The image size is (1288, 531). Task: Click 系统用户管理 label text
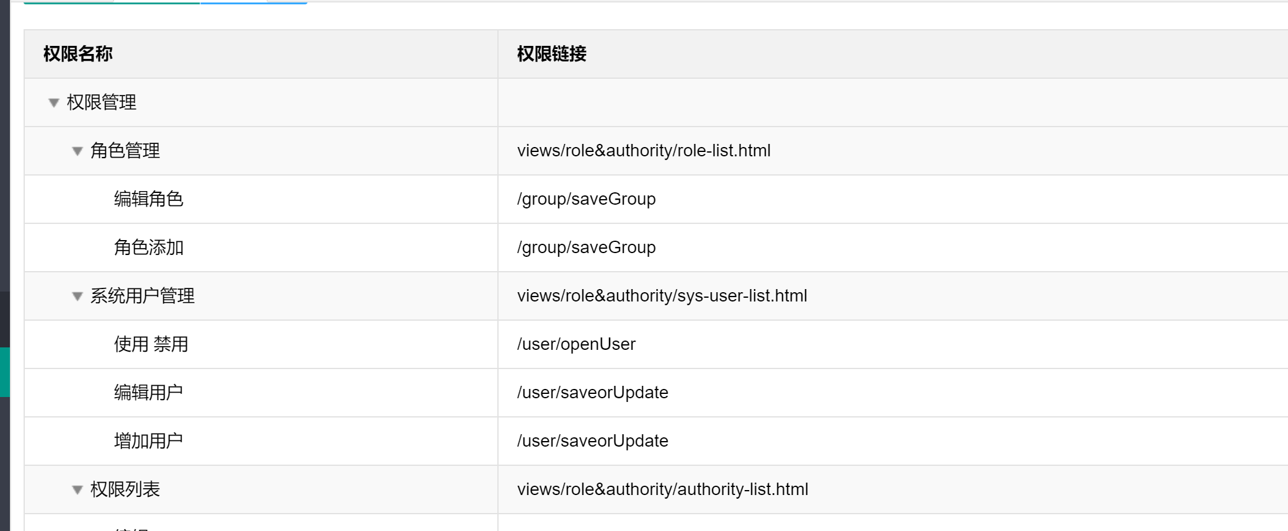point(143,296)
